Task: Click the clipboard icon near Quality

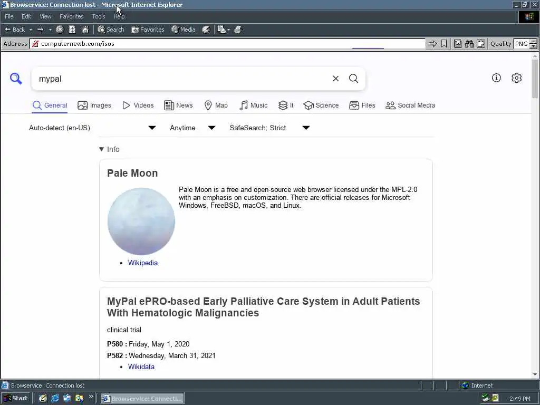Action: [481, 44]
